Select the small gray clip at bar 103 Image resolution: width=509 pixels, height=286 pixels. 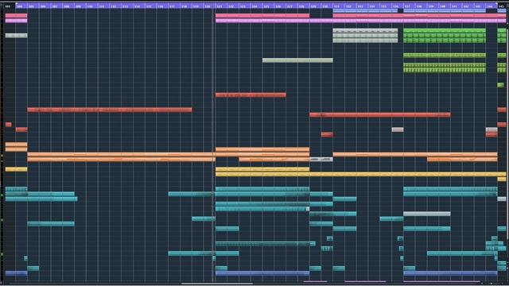click(x=16, y=35)
